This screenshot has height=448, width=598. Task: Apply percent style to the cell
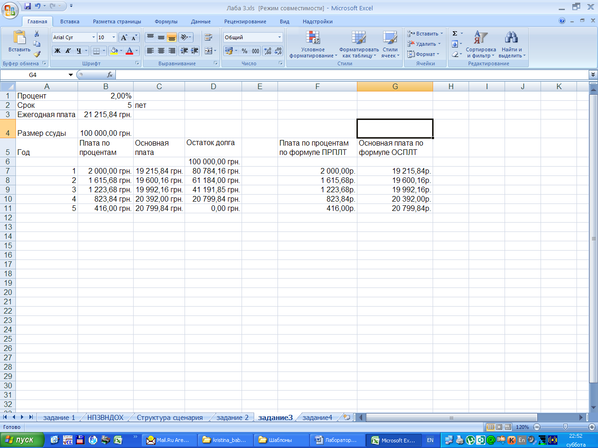(244, 51)
